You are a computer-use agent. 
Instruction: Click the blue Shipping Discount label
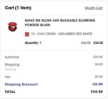click(21, 84)
